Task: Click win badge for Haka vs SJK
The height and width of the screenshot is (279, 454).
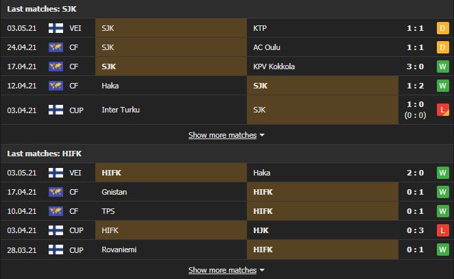Action: click(443, 86)
